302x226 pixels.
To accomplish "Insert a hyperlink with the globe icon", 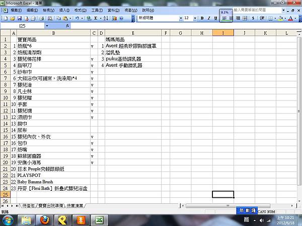I will [89, 18].
